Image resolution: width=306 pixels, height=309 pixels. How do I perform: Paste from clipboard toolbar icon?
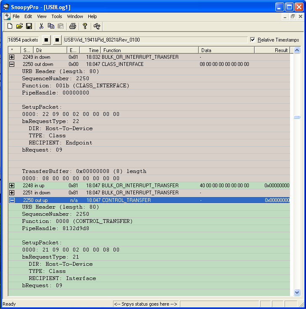[61, 26]
